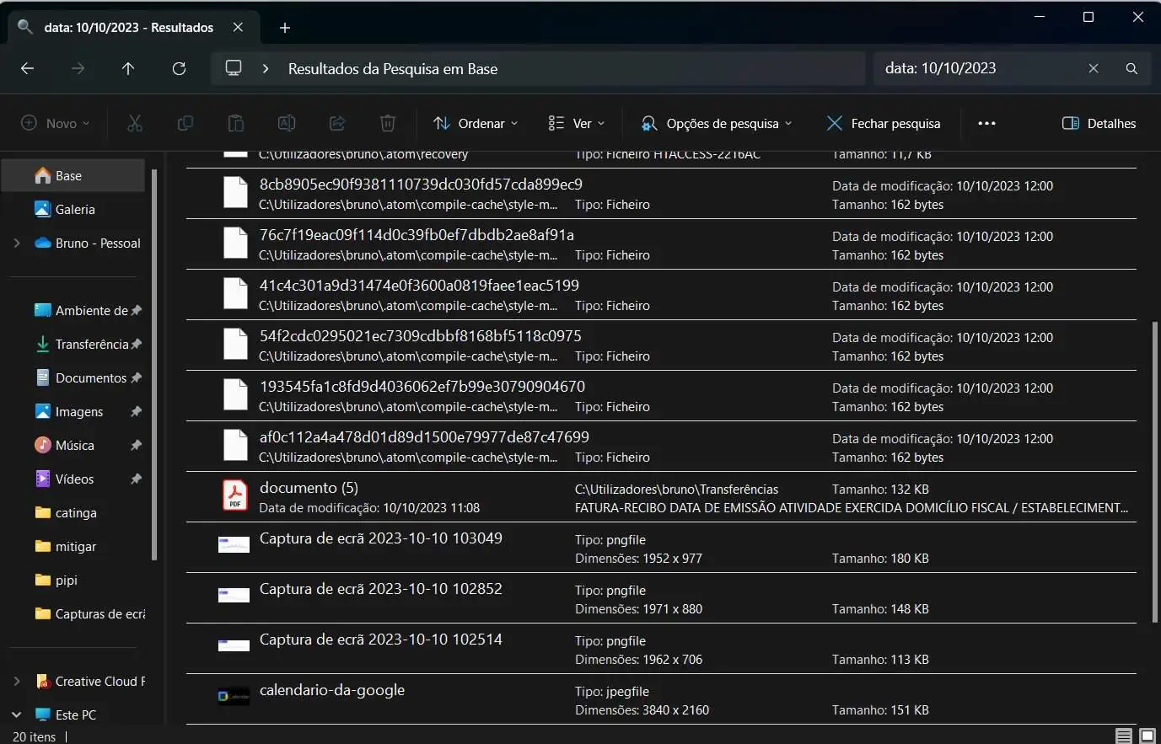Open the three-dots more options menu
The height and width of the screenshot is (744, 1161).
(x=986, y=124)
